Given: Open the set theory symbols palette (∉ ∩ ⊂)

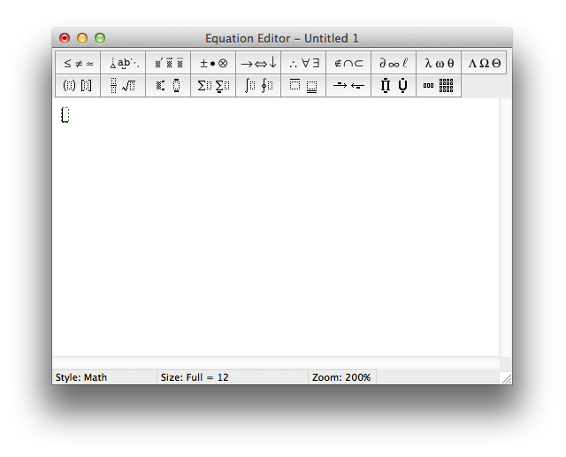Looking at the screenshot, I should click(x=348, y=63).
